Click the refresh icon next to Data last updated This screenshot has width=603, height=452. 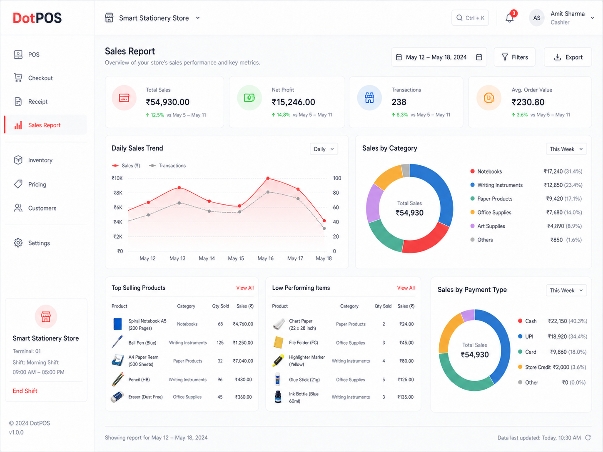tap(588, 437)
